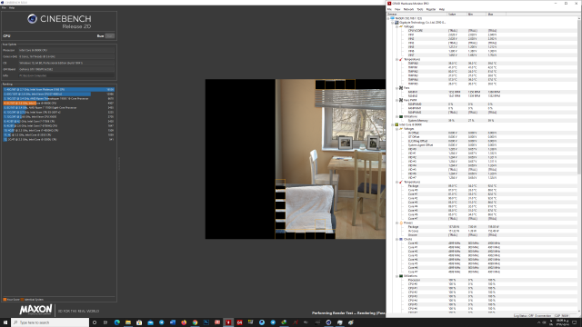Open Firefox from the taskbar
This screenshot has height=327, width=582.
pos(184,322)
